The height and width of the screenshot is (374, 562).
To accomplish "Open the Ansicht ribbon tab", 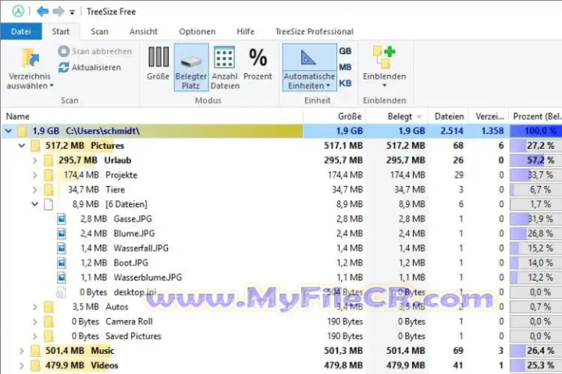I will point(144,31).
